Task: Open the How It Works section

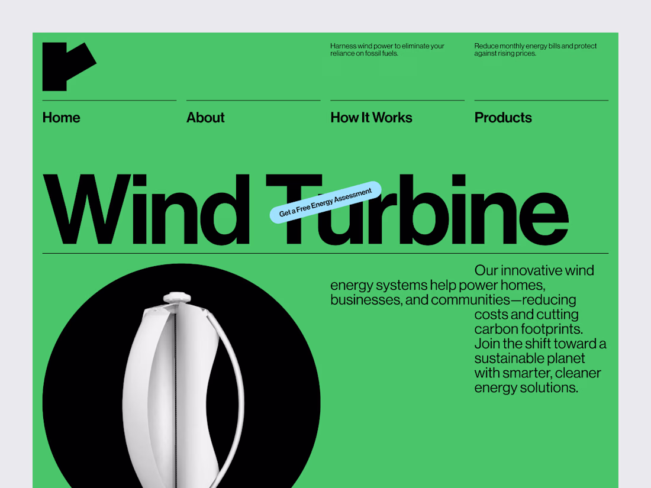Action: [x=371, y=118]
